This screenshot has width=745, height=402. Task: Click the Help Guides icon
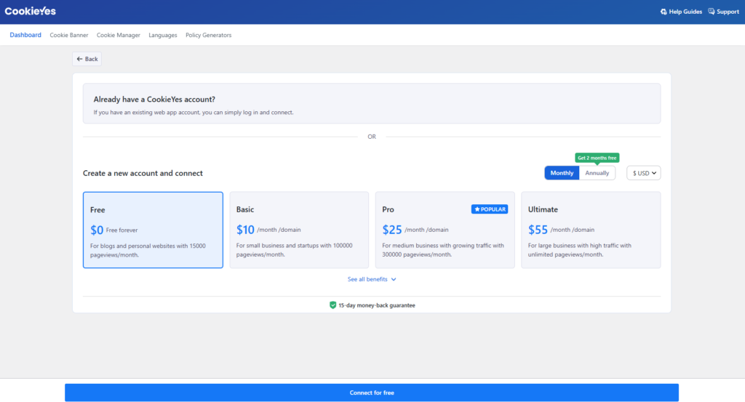[664, 12]
